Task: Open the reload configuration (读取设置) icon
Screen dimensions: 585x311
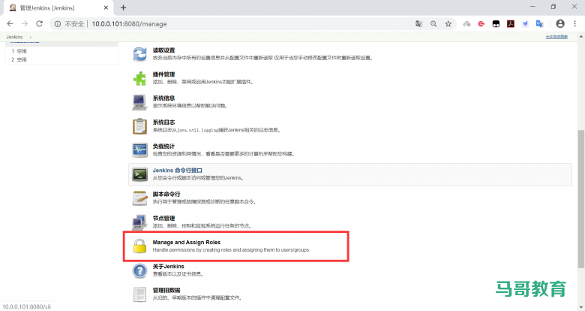Action: coord(140,54)
